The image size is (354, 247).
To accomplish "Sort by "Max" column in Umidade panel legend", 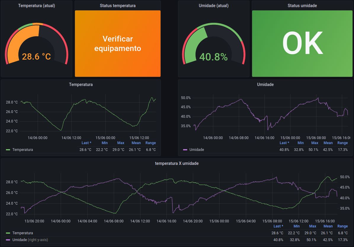I will pyautogui.click(x=314, y=143).
